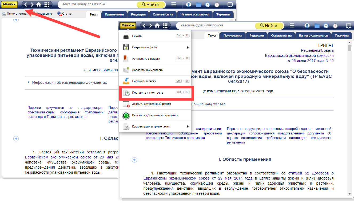Viewport: 354px width, 207px height.
Task: Click scrollbar up arrow in front window
Action: click(x=349, y=43)
